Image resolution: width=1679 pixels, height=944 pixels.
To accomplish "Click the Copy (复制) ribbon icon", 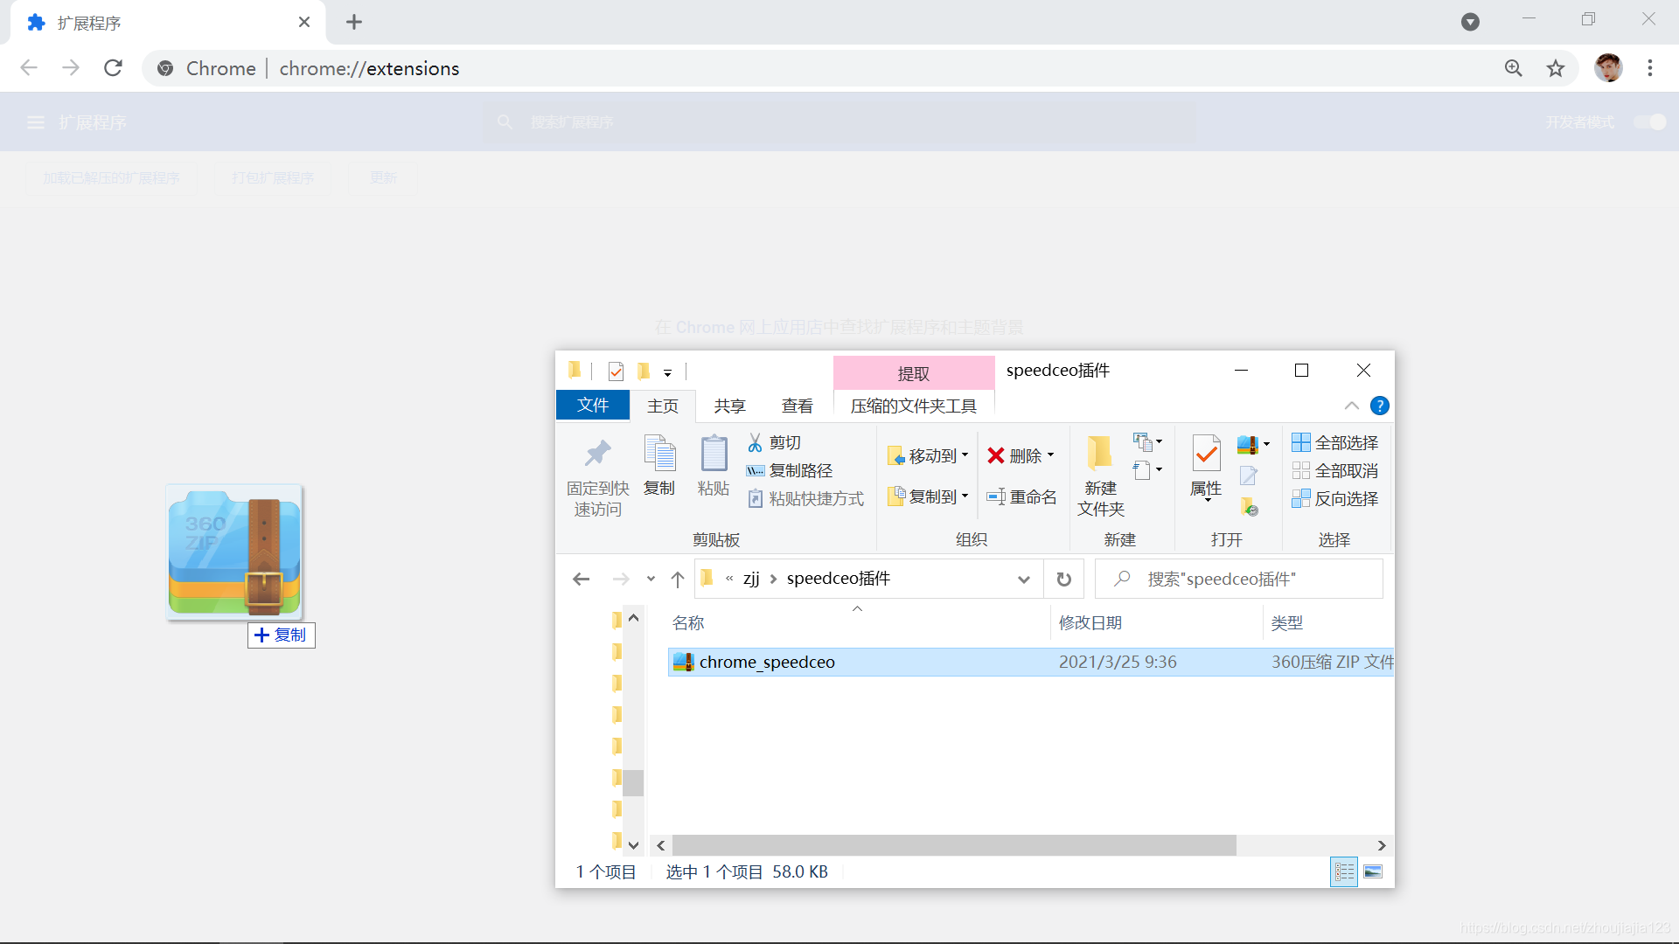I will coord(659,455).
